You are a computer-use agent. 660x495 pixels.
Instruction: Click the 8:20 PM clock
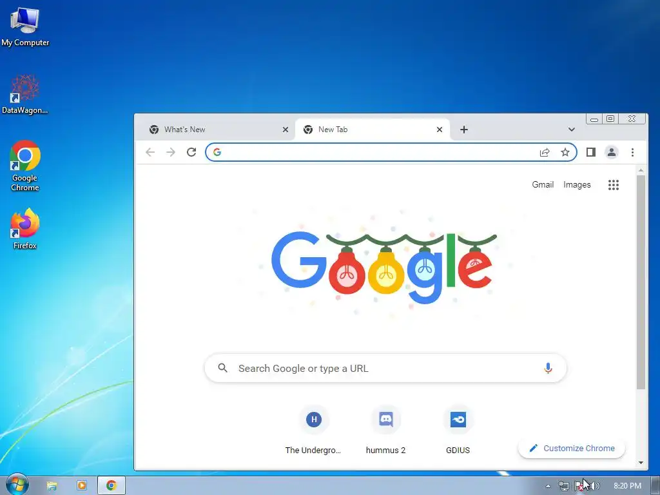(627, 486)
